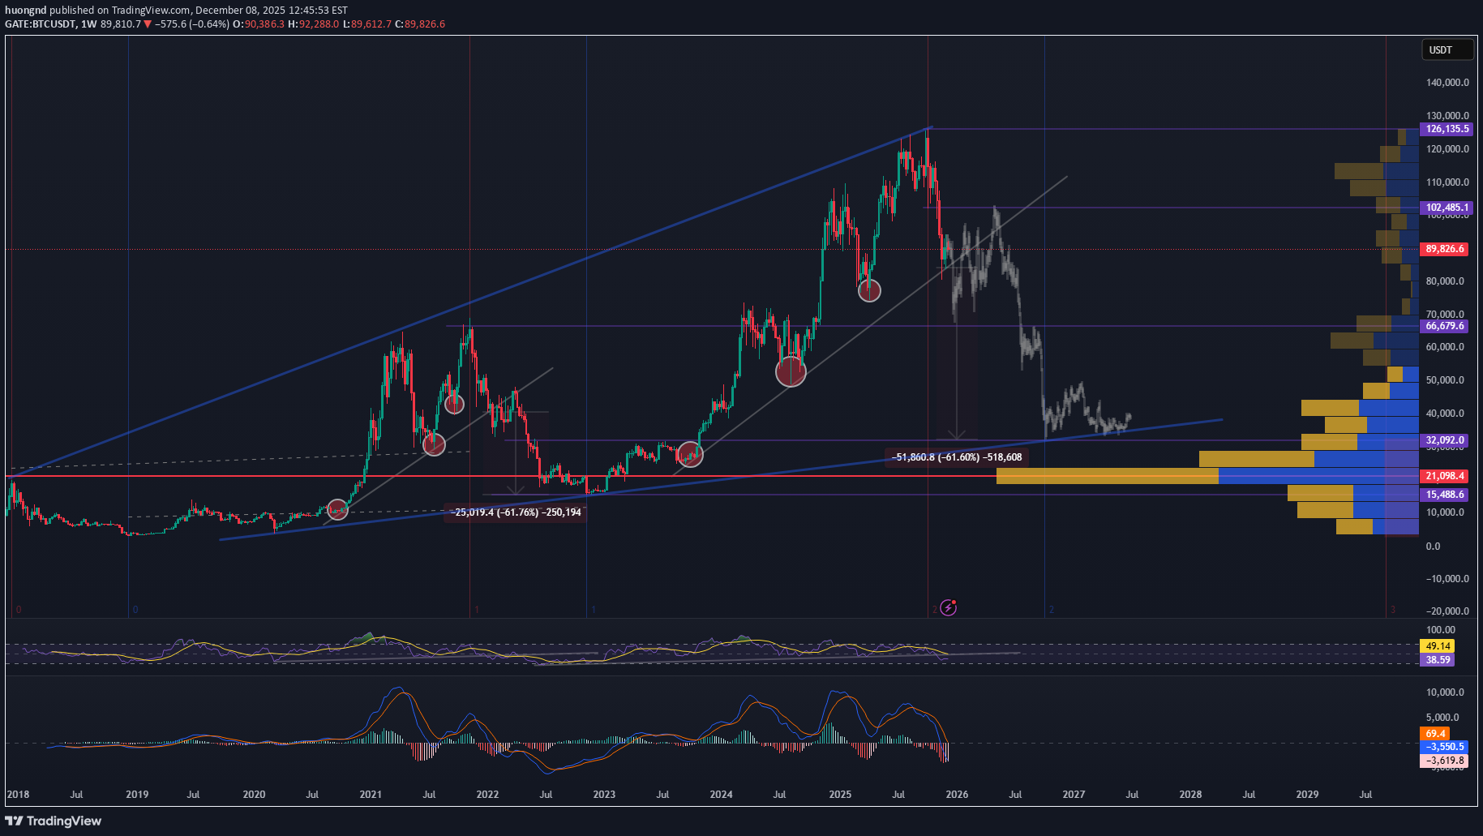Open the huongnd author profile link
Image resolution: width=1483 pixels, height=836 pixels.
coord(25,11)
